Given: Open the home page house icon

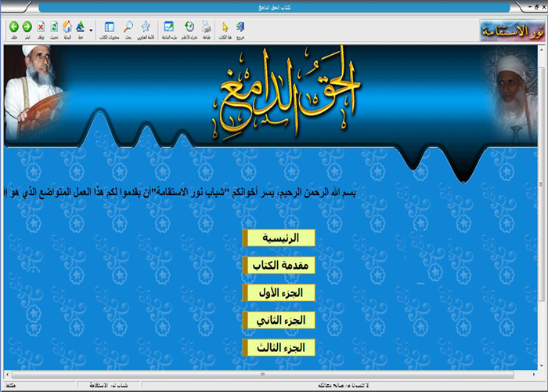Looking at the screenshot, I should coord(67,27).
